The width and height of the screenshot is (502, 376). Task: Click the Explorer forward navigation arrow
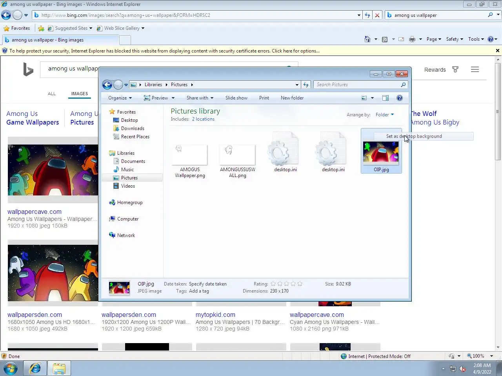(118, 85)
